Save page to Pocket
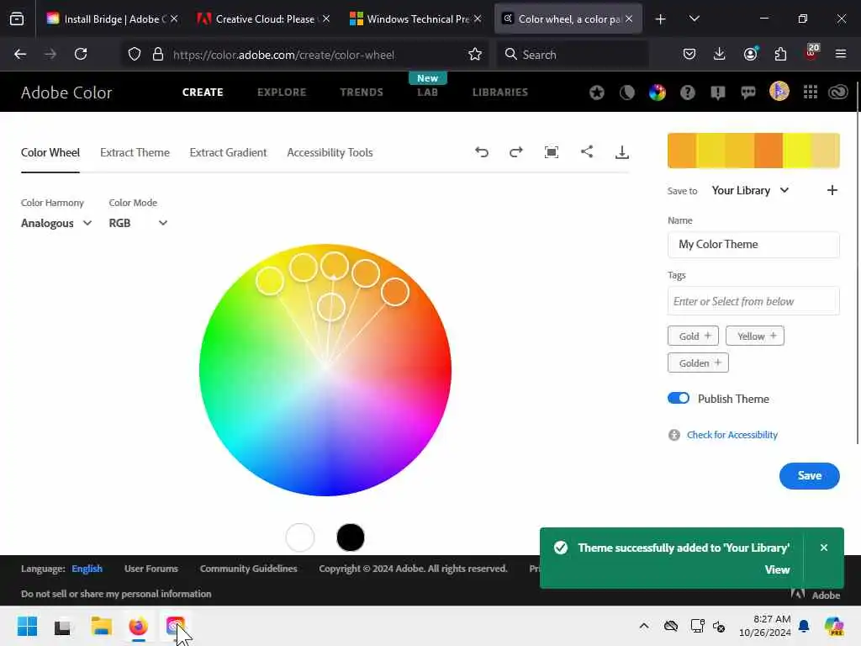 [689, 54]
